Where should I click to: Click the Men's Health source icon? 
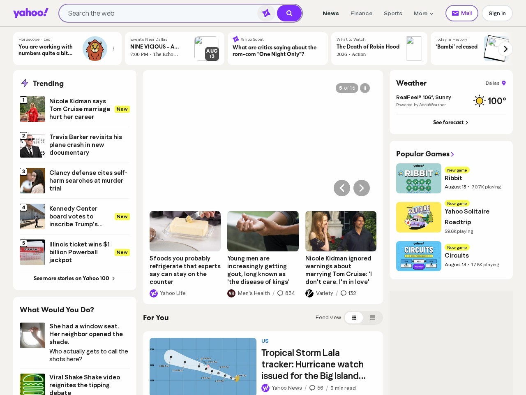click(231, 293)
